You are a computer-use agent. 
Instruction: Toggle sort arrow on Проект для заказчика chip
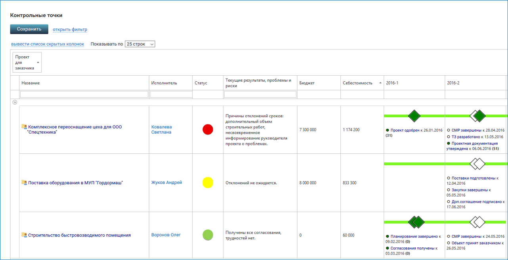38,63
